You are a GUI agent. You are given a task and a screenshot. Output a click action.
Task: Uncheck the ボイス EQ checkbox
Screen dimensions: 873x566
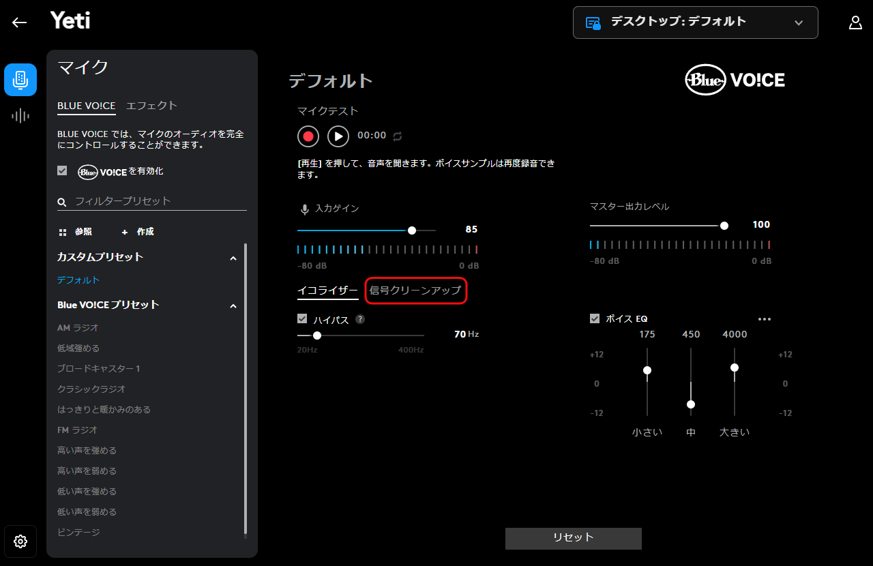[x=595, y=318]
